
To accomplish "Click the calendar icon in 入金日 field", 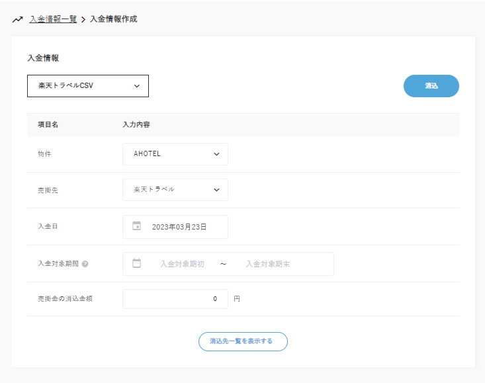I will point(137,226).
